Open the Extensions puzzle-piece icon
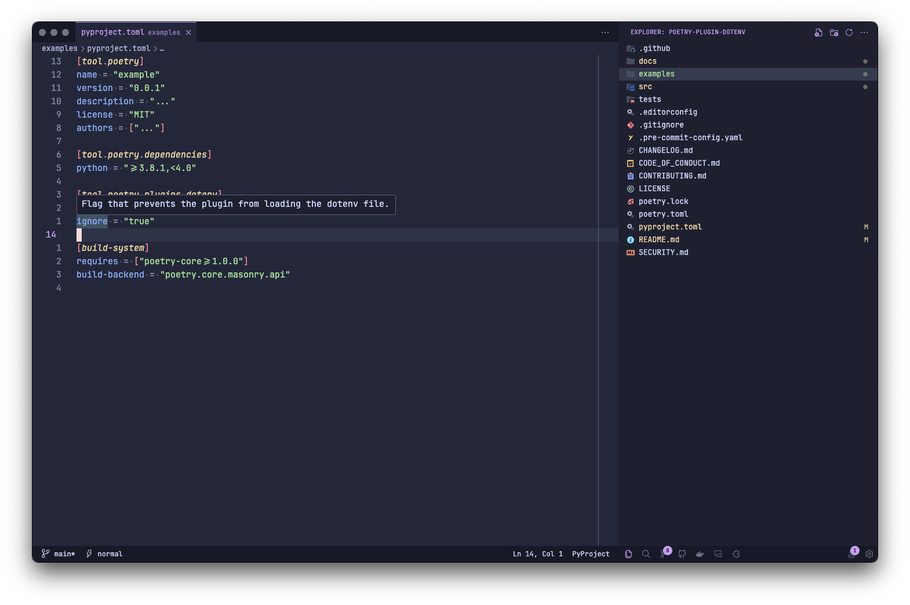The image size is (910, 605). pyautogui.click(x=736, y=554)
